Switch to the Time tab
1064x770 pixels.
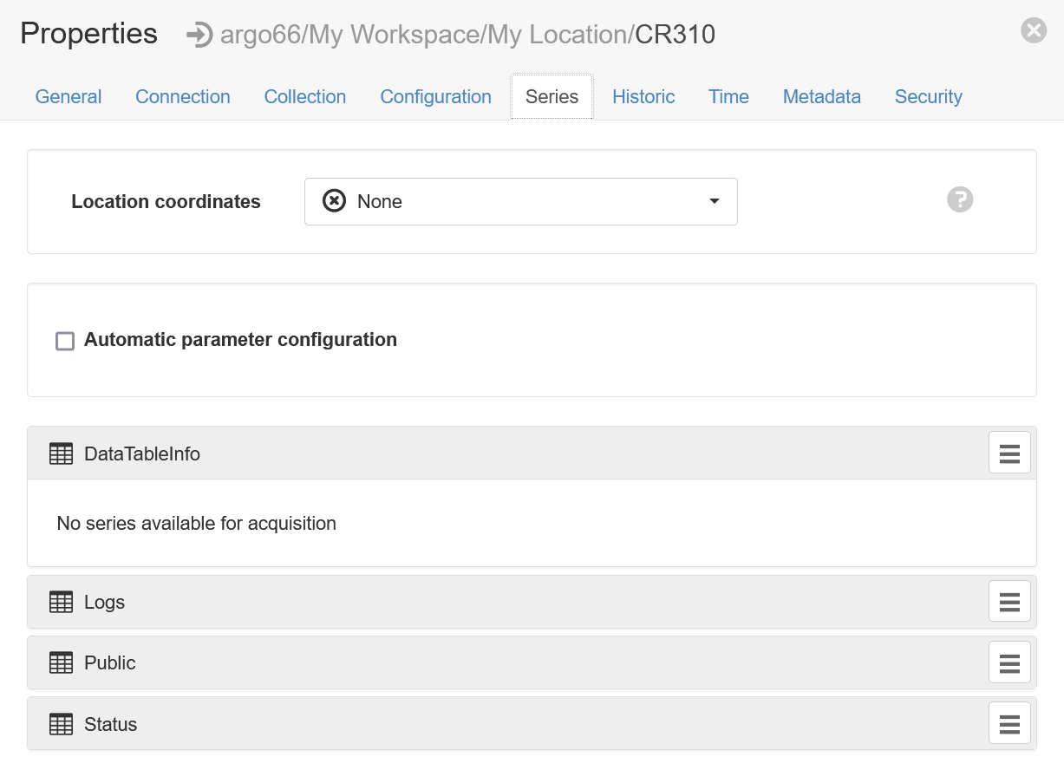tap(728, 96)
